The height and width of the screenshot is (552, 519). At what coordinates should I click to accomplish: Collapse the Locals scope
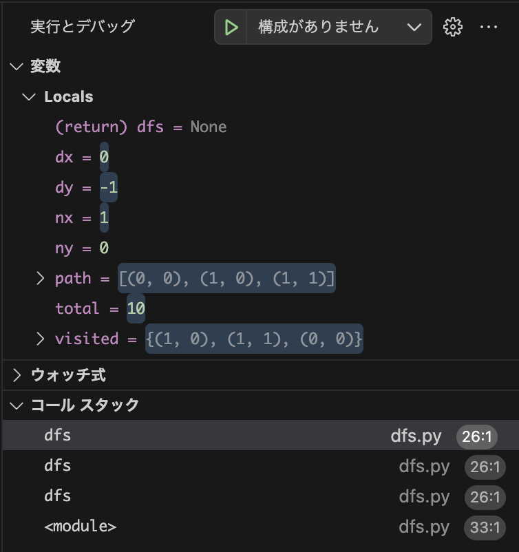(x=29, y=96)
